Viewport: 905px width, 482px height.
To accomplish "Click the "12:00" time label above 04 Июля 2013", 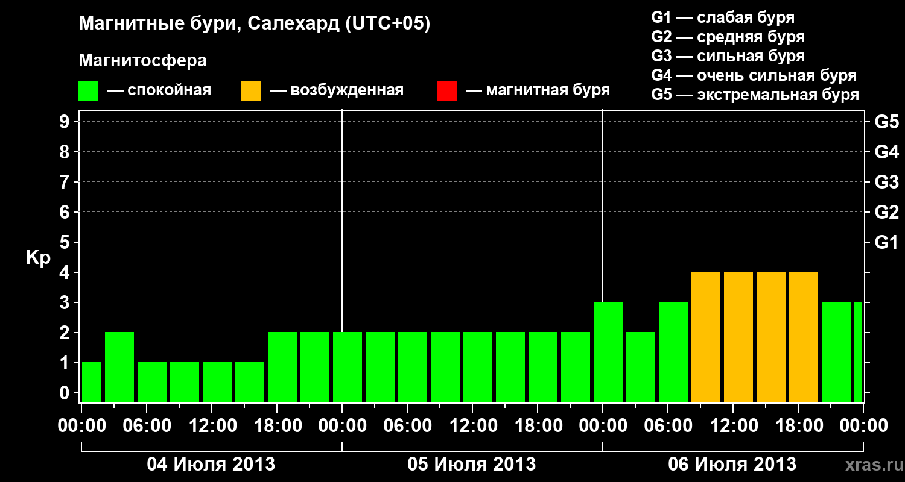I will (212, 426).
